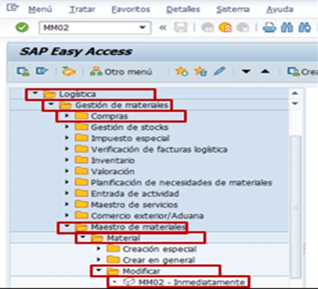Select the Inventario tree label
This screenshot has height=289, width=318.
coord(112,160)
